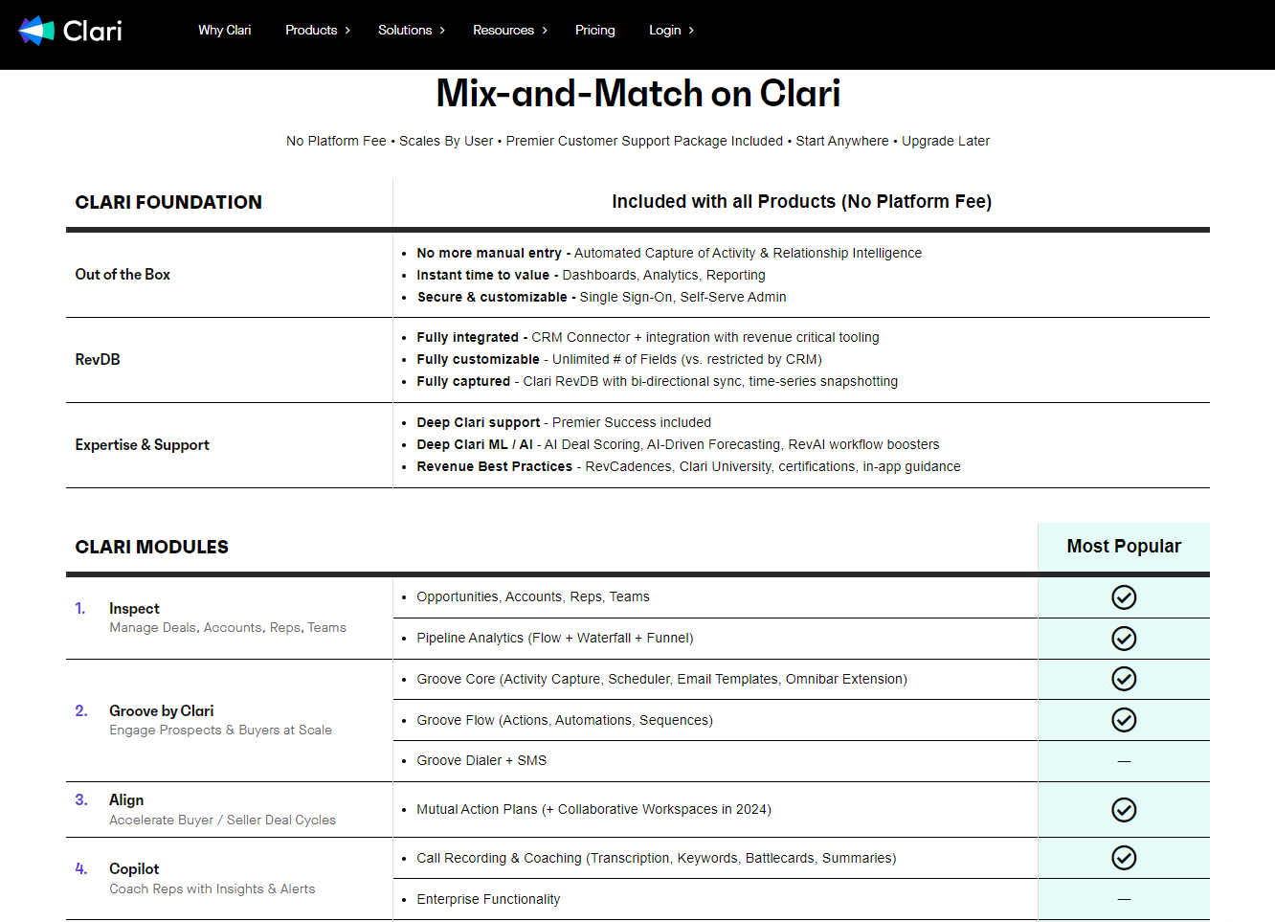Click the checkmark icon for Opportunities, Accounts, Reps, Teams
This screenshot has width=1275, height=922.
pyautogui.click(x=1124, y=597)
